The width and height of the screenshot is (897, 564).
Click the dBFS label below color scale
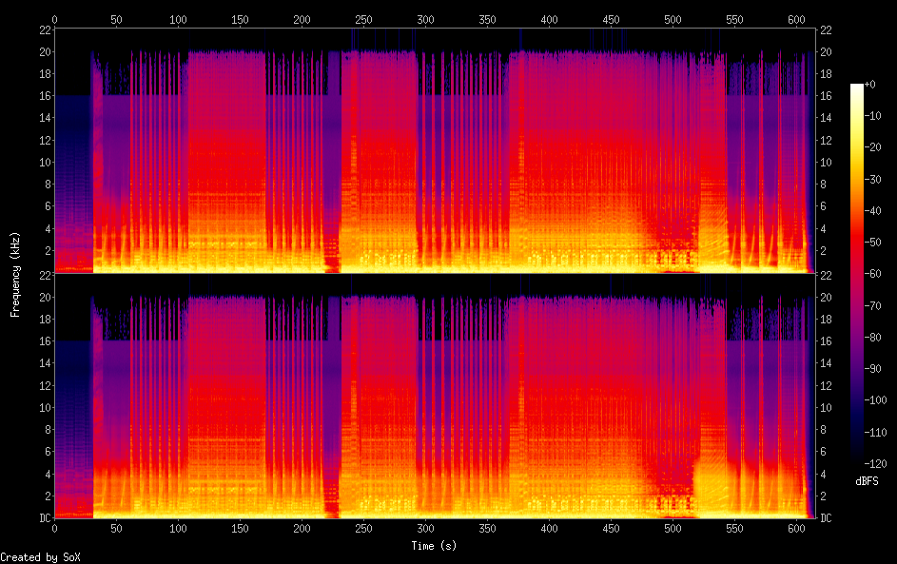point(867,481)
